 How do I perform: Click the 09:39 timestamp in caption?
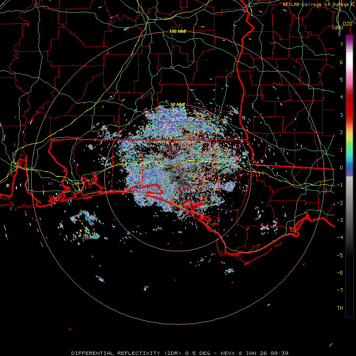coord(280,353)
